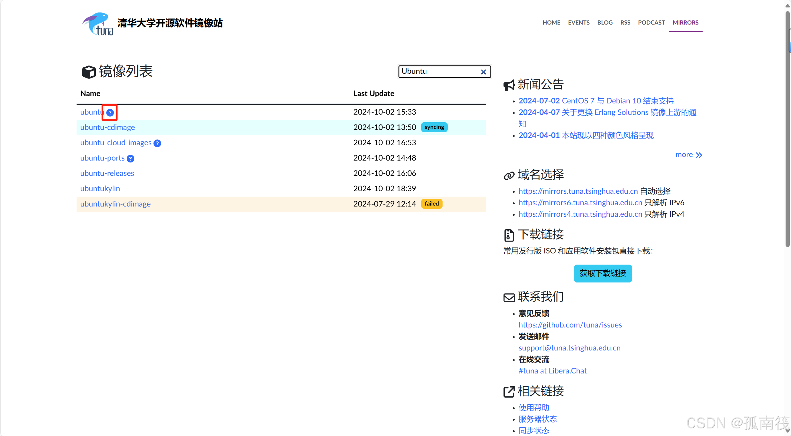Open help icon next to ubuntu-cloud-images
The height and width of the screenshot is (436, 791).
tap(157, 143)
